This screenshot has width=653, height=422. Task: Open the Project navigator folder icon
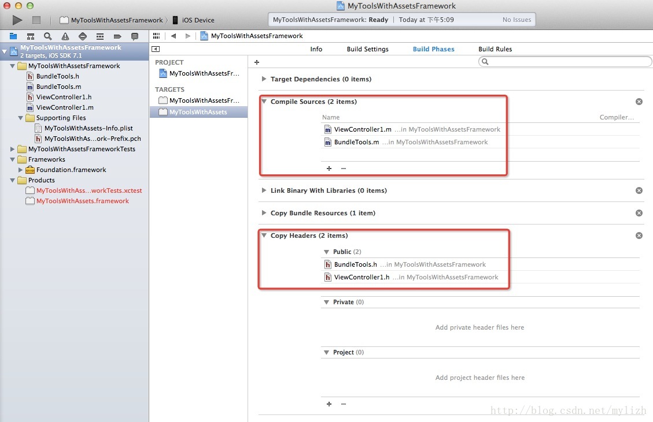[13, 36]
